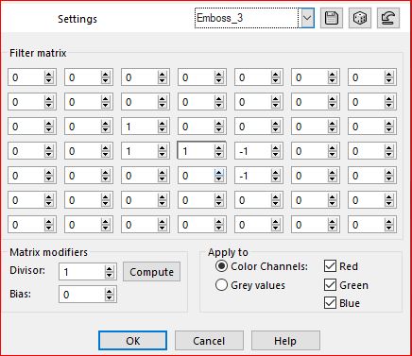Click matrix cell row 5 column 5 containing -1
The width and height of the screenshot is (412, 356).
[x=252, y=176]
